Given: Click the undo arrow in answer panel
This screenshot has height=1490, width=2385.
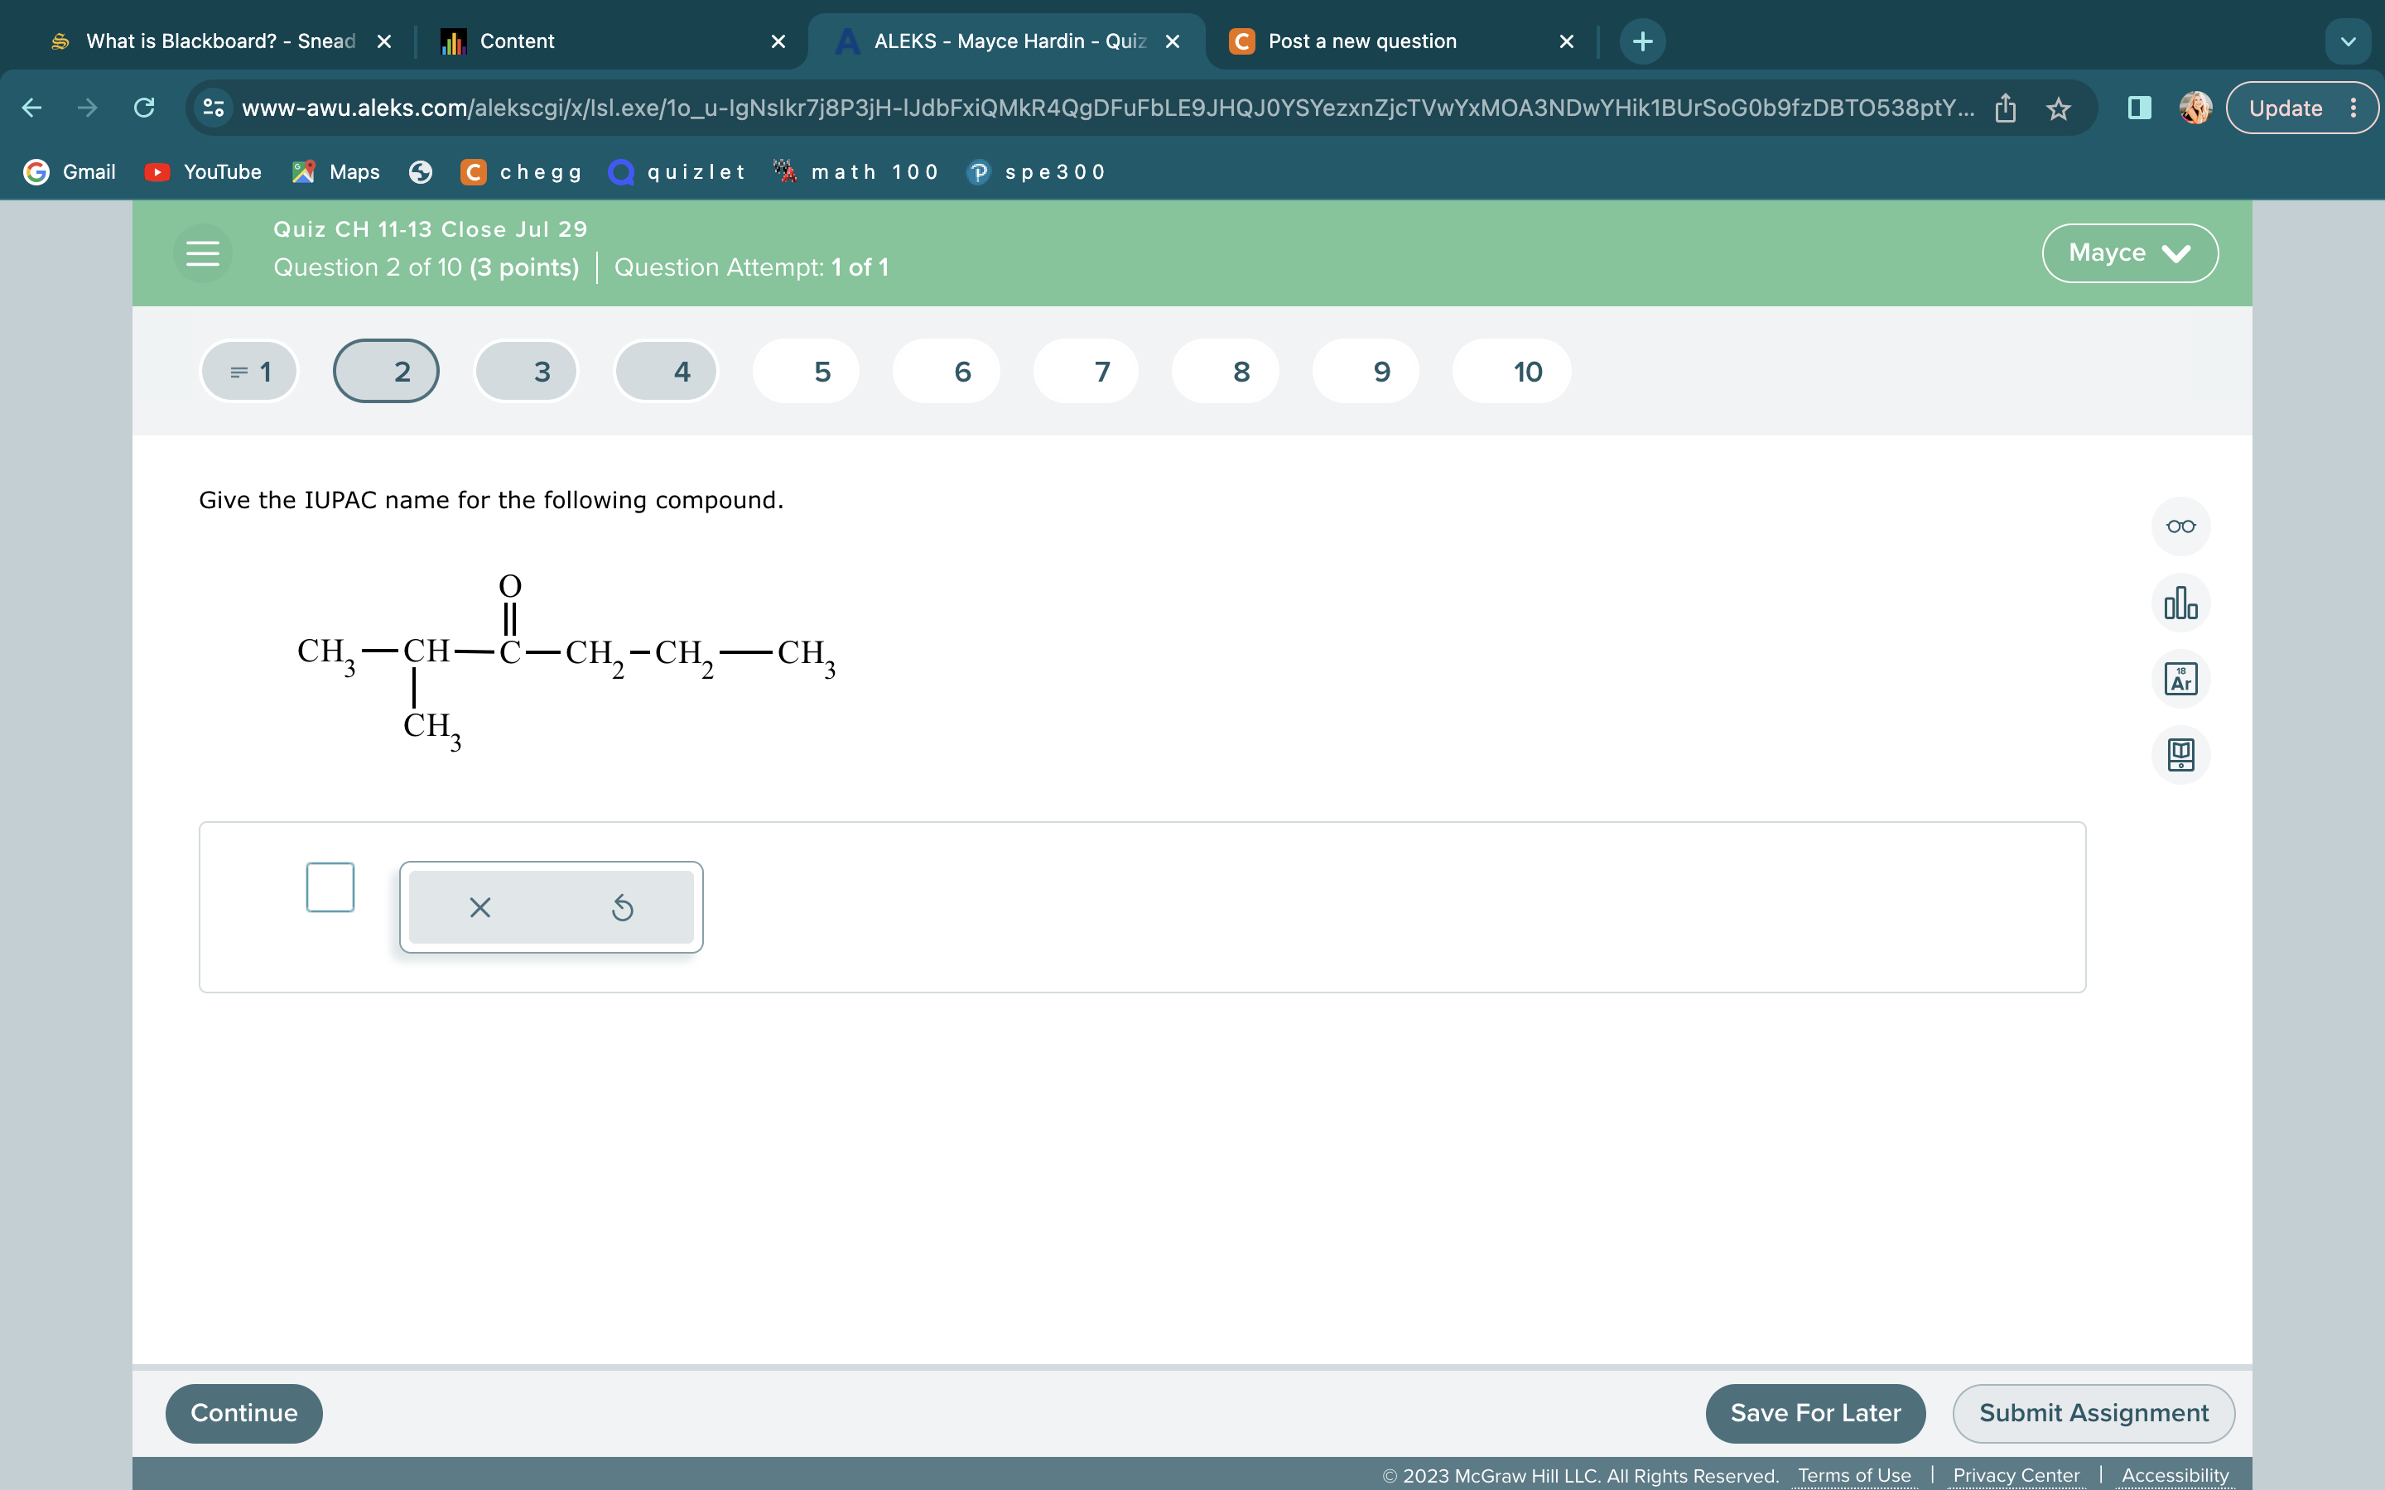Looking at the screenshot, I should tap(622, 907).
